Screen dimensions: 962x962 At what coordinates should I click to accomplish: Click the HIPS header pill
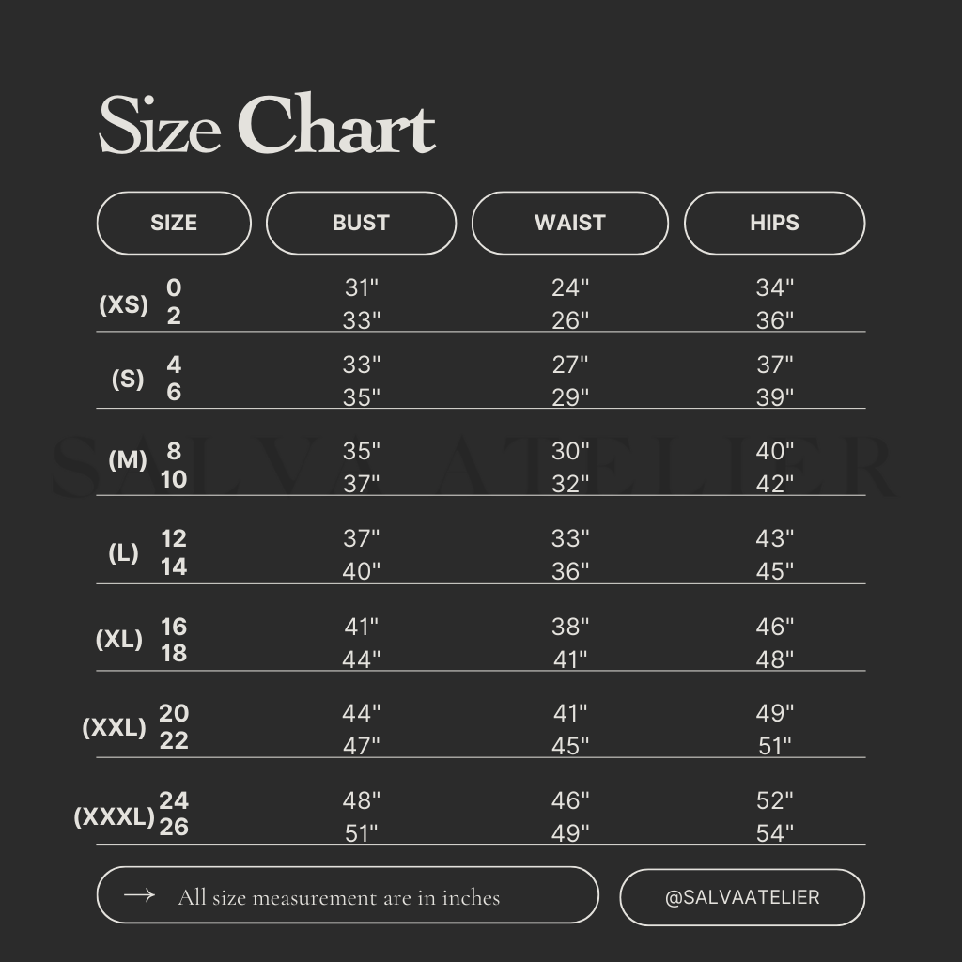pyautogui.click(x=774, y=223)
